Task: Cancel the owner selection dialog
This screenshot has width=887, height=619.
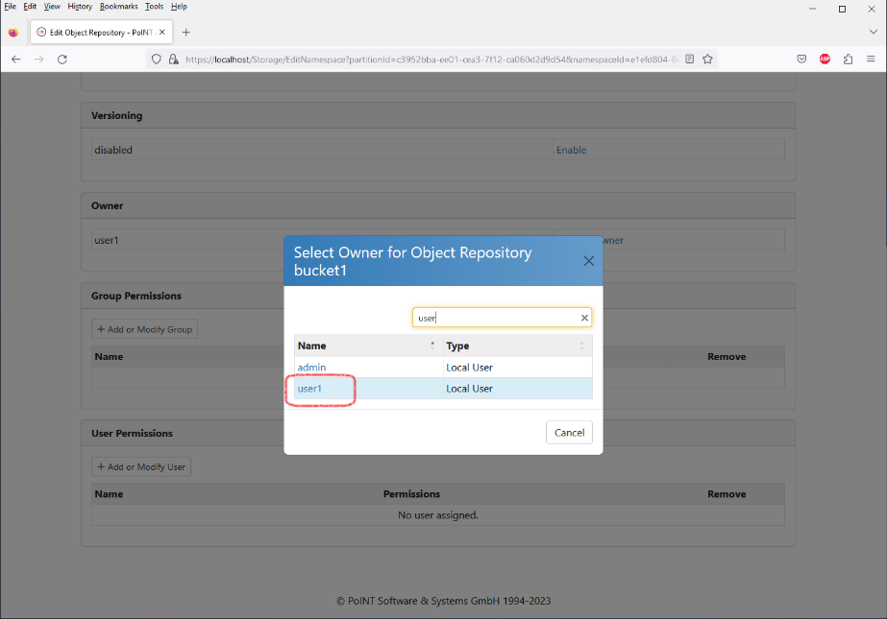Action: tap(569, 433)
